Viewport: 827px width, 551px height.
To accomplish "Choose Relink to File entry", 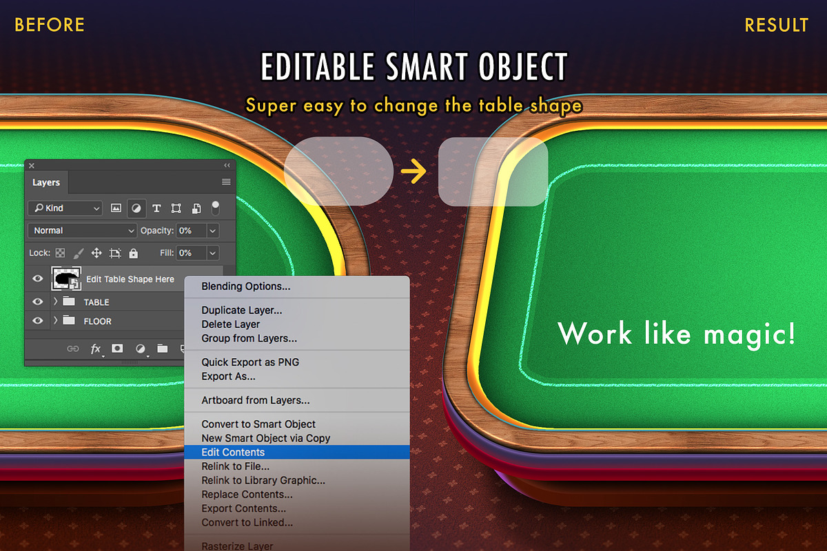I will tap(297, 466).
